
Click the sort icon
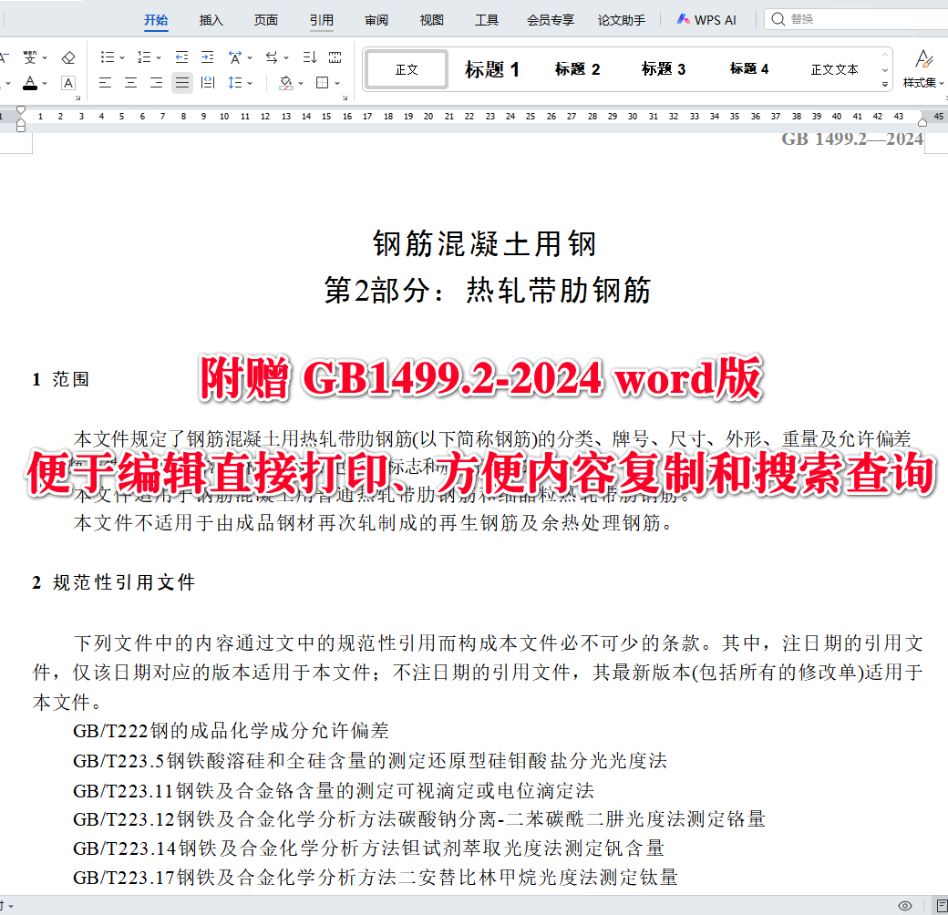tap(310, 57)
